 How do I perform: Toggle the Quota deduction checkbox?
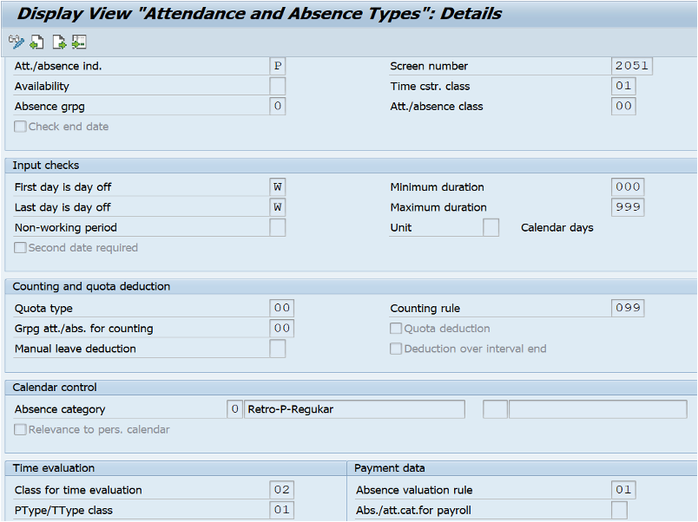396,329
